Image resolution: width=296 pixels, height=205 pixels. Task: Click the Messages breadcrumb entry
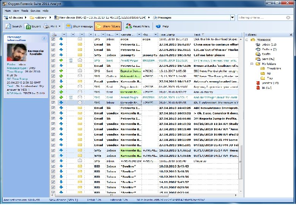162,17
